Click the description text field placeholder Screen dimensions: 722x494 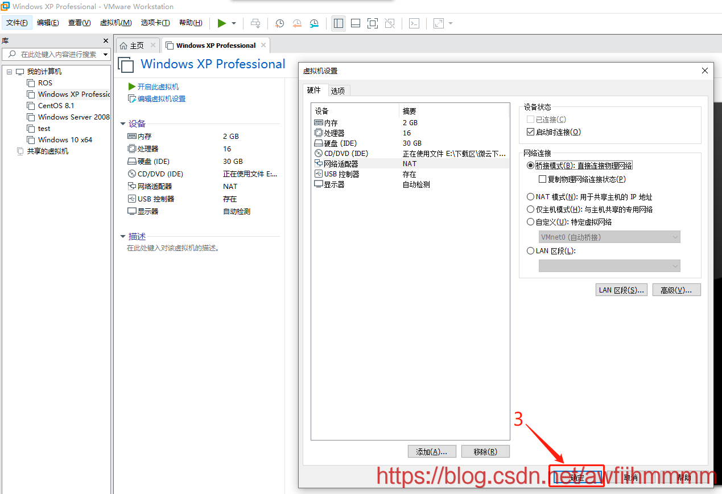(x=173, y=248)
